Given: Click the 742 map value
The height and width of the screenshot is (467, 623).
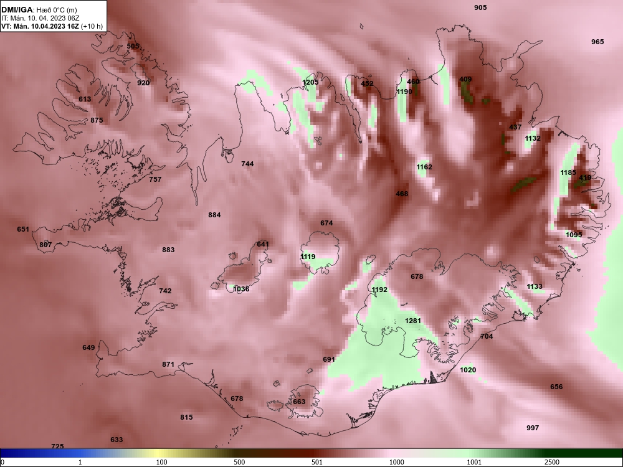Looking at the screenshot, I should pyautogui.click(x=165, y=291).
